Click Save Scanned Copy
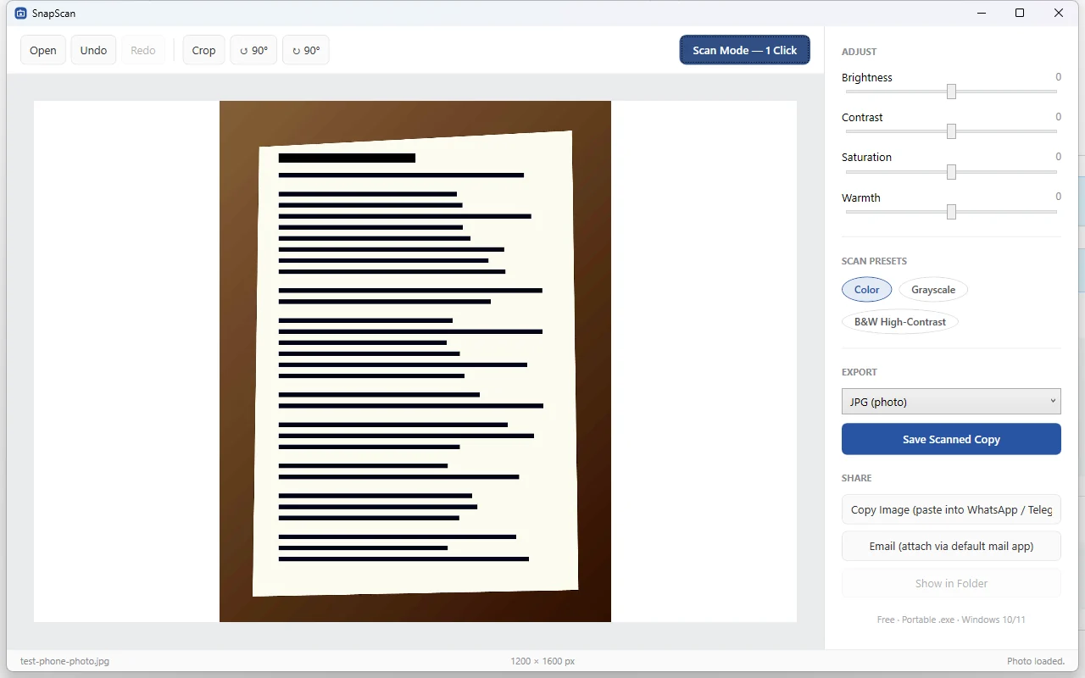This screenshot has height=678, width=1085. click(x=951, y=439)
